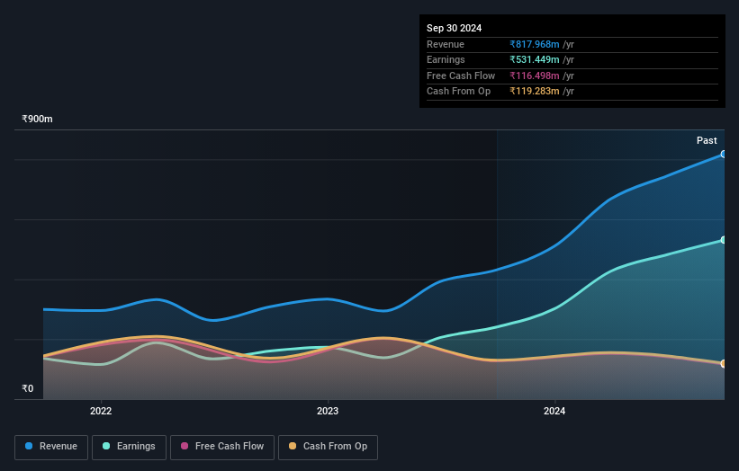Toggle the Revenue series in legend
Screen dimensions: 739x471
point(51,447)
